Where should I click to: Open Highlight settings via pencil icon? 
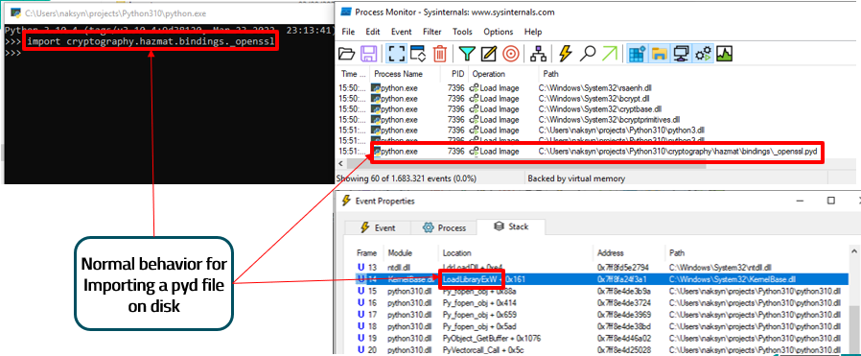pyautogui.click(x=489, y=54)
